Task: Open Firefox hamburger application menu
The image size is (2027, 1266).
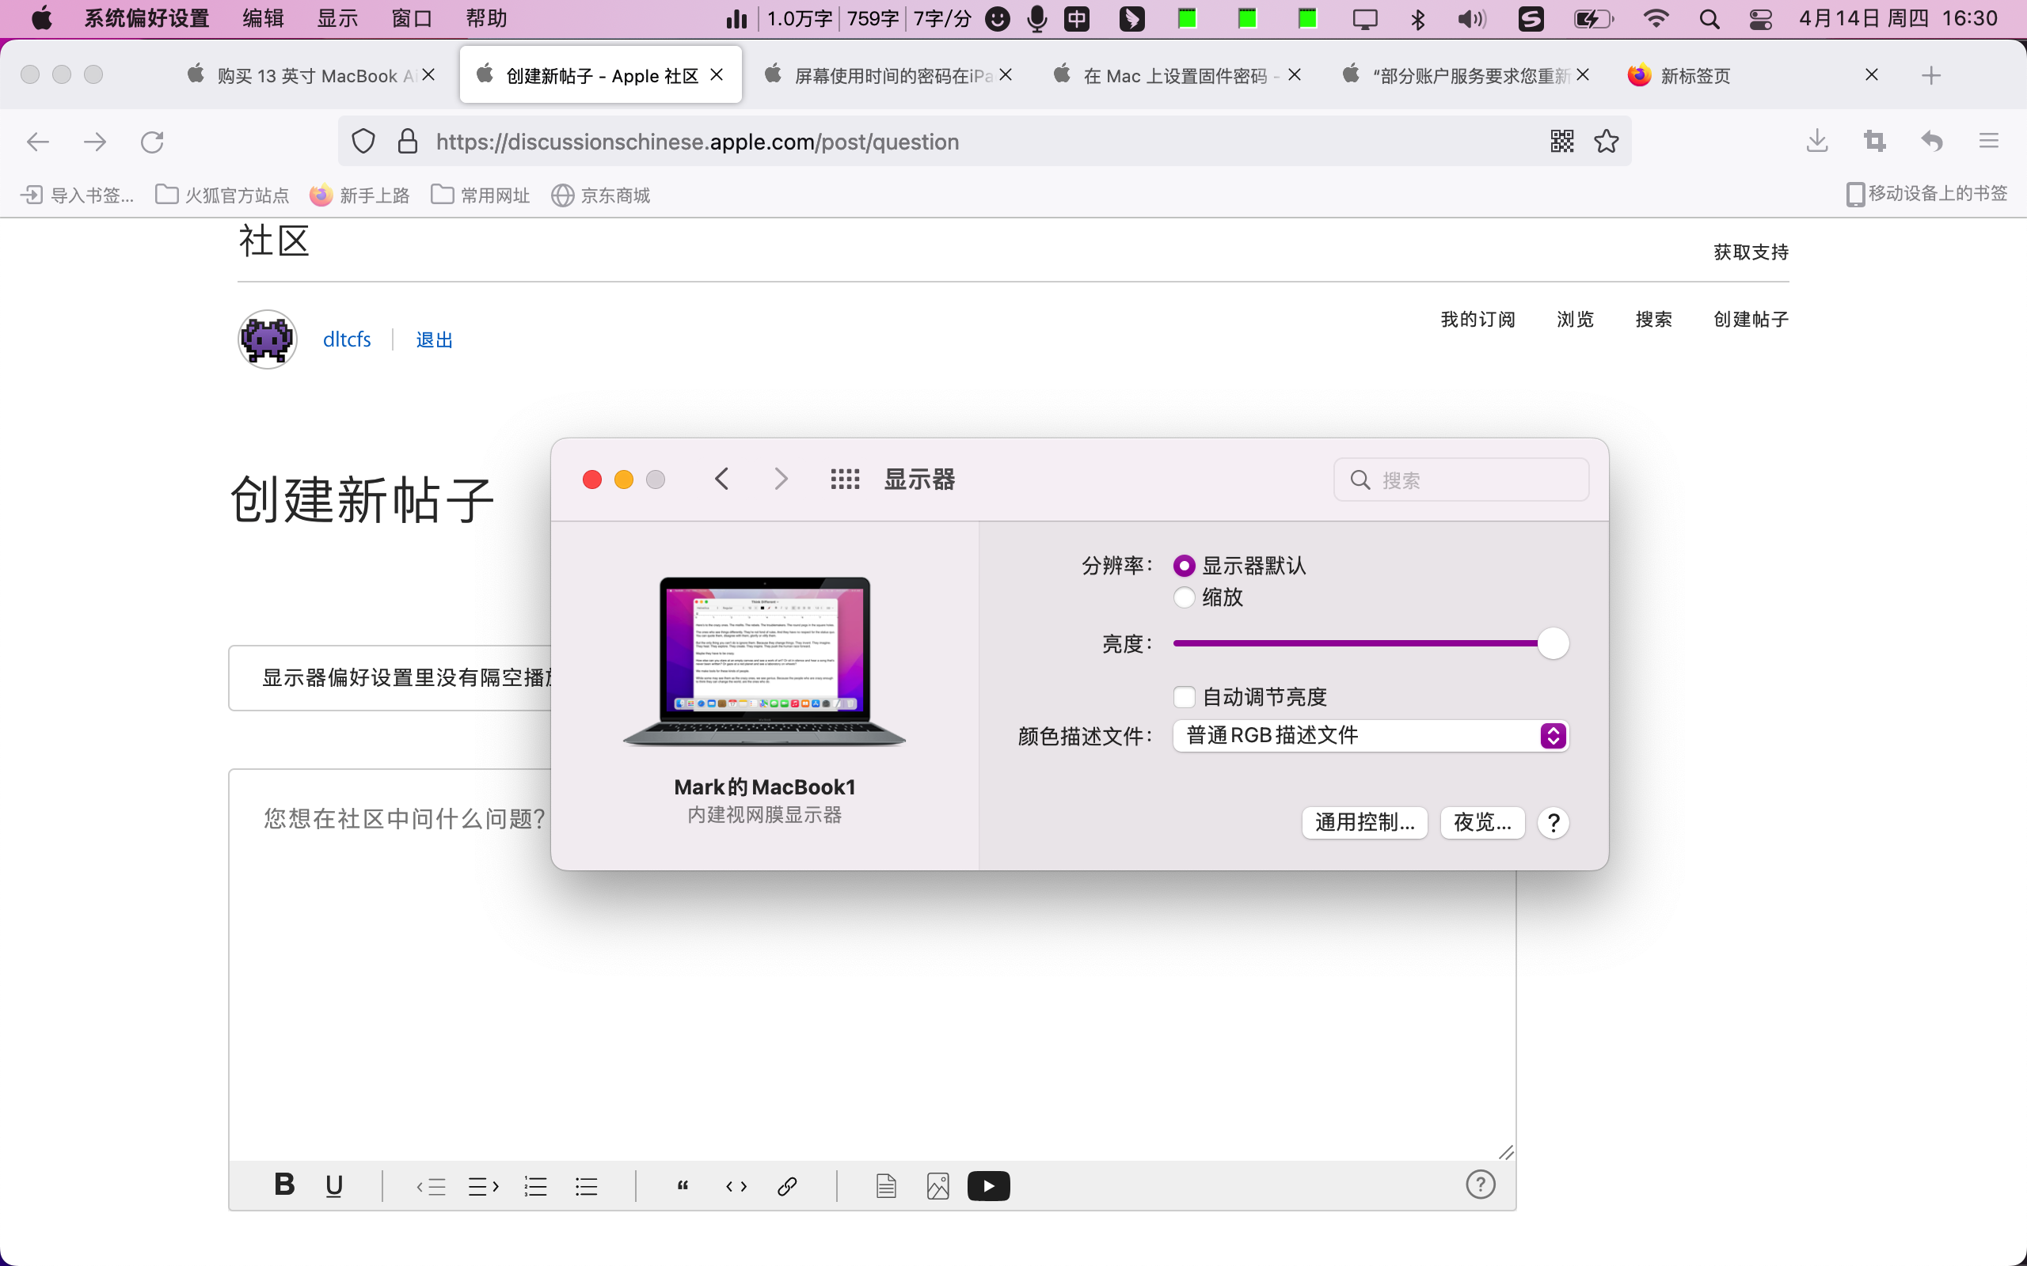Action: click(x=1988, y=141)
